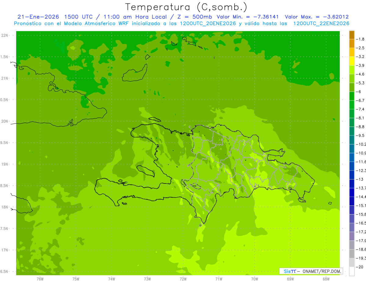The width and height of the screenshot is (366, 283).
Task: Click the "-8.8" colorbar value
Action: (361, 127)
